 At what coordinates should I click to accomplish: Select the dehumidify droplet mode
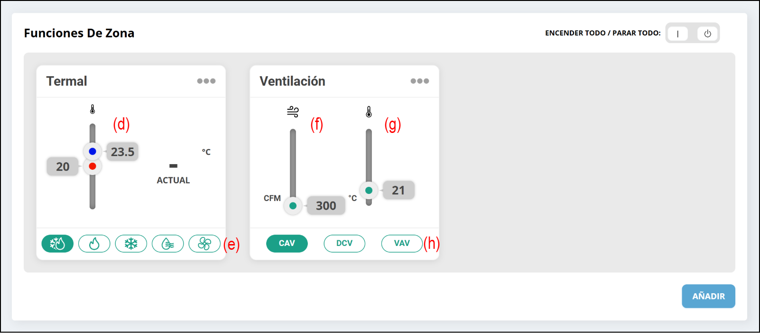point(168,244)
